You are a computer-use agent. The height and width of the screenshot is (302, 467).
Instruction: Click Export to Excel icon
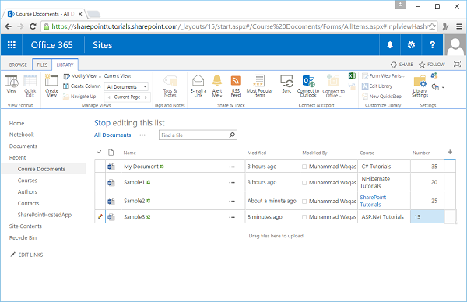pos(352,76)
